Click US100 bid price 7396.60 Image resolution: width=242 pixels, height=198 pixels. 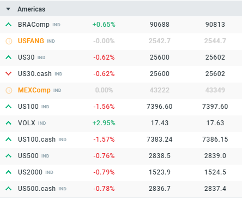pyautogui.click(x=160, y=107)
